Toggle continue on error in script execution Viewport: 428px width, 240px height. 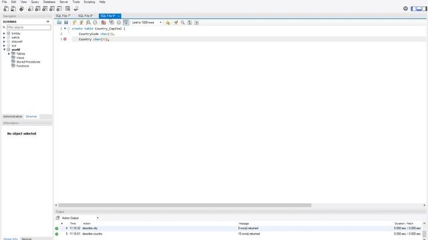click(104, 23)
